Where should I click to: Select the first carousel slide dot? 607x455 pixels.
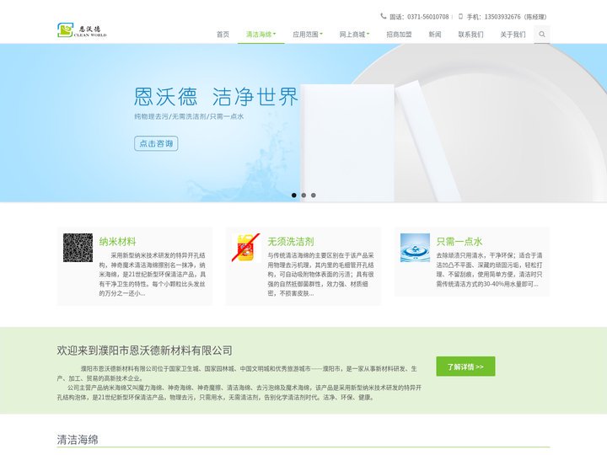click(294, 195)
